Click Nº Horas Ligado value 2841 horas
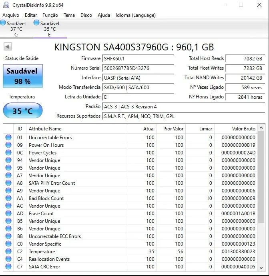269x276 pixels. (x=245, y=97)
